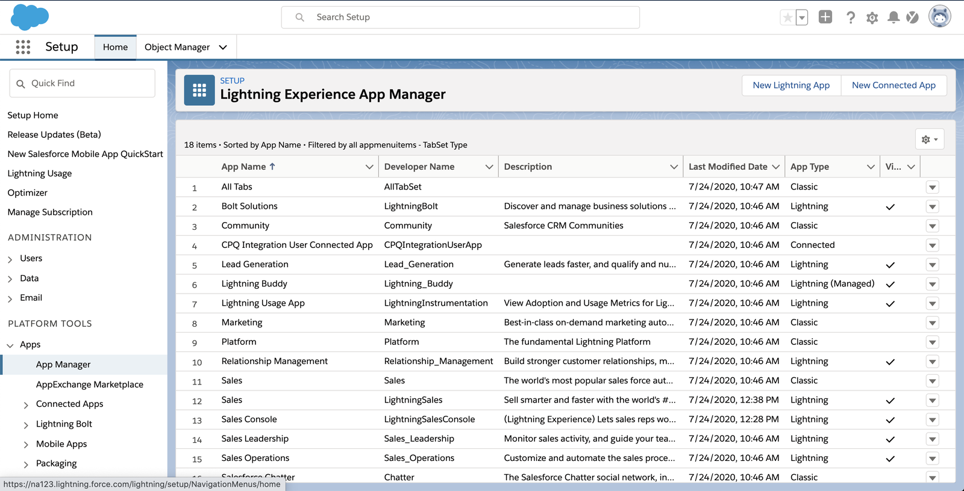Switch to the Home tab

(x=115, y=47)
